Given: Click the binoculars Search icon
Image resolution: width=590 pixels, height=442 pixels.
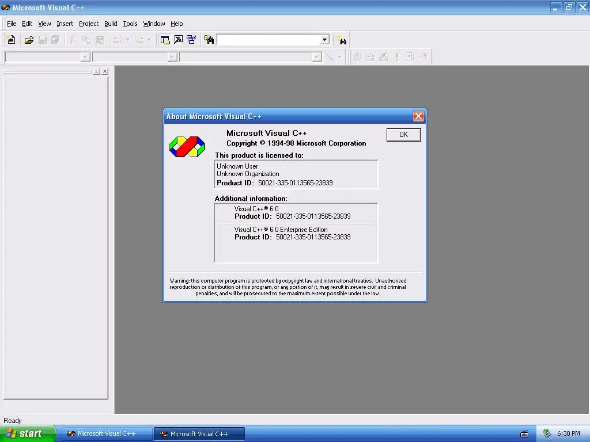Looking at the screenshot, I should [342, 40].
